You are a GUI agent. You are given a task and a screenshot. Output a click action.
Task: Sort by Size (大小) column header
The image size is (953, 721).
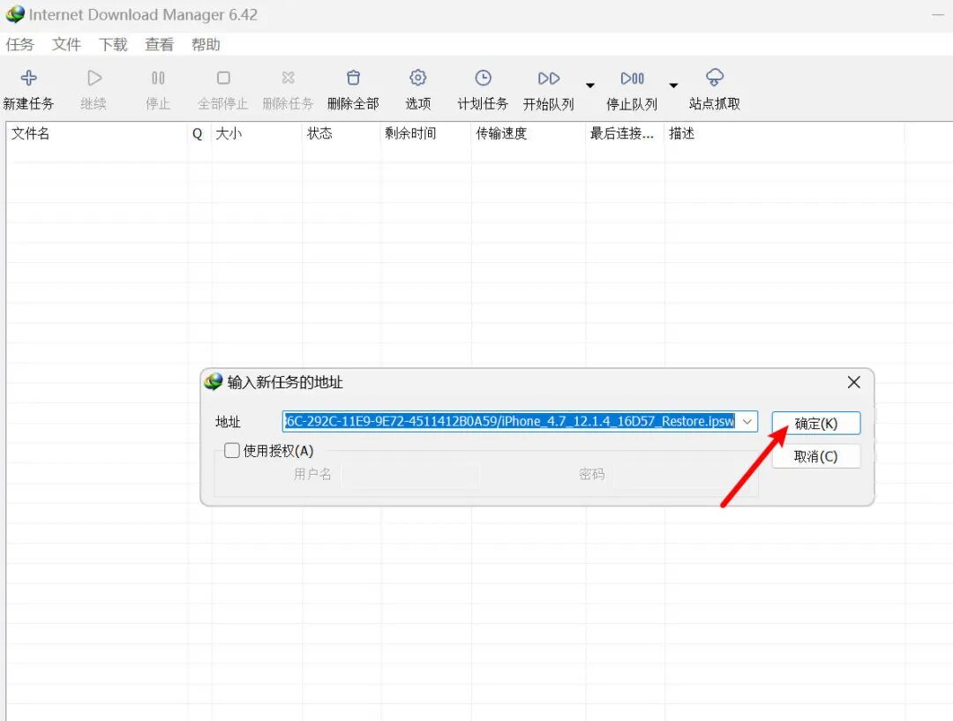click(257, 133)
